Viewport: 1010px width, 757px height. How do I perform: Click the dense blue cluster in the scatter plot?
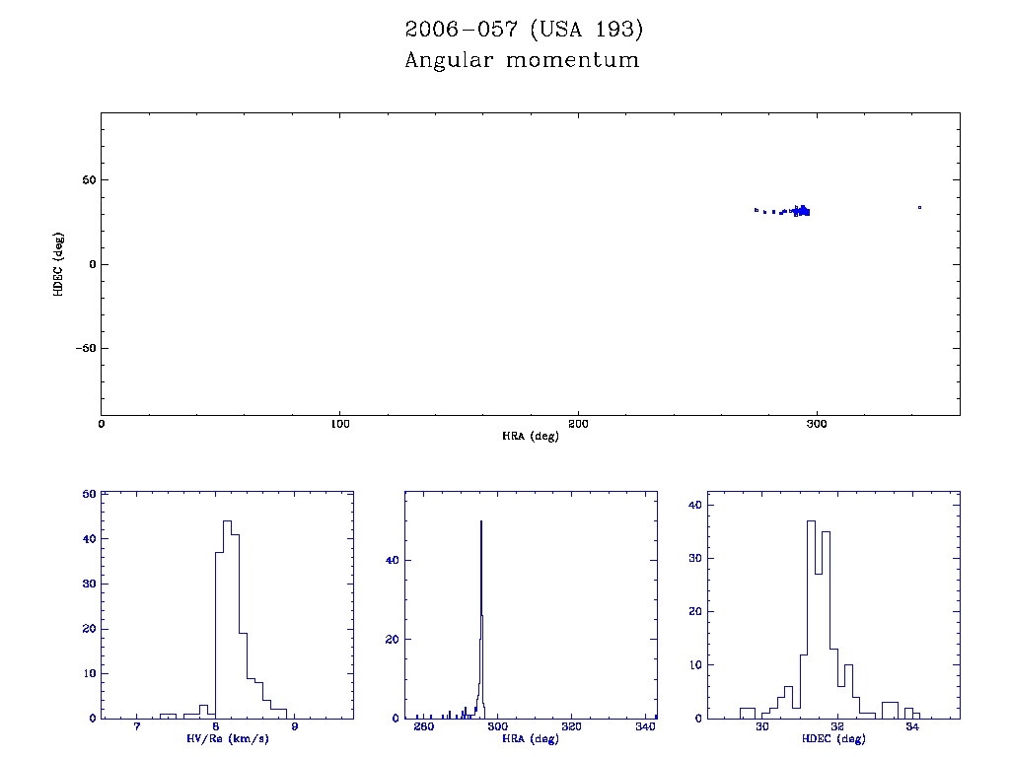[x=803, y=210]
